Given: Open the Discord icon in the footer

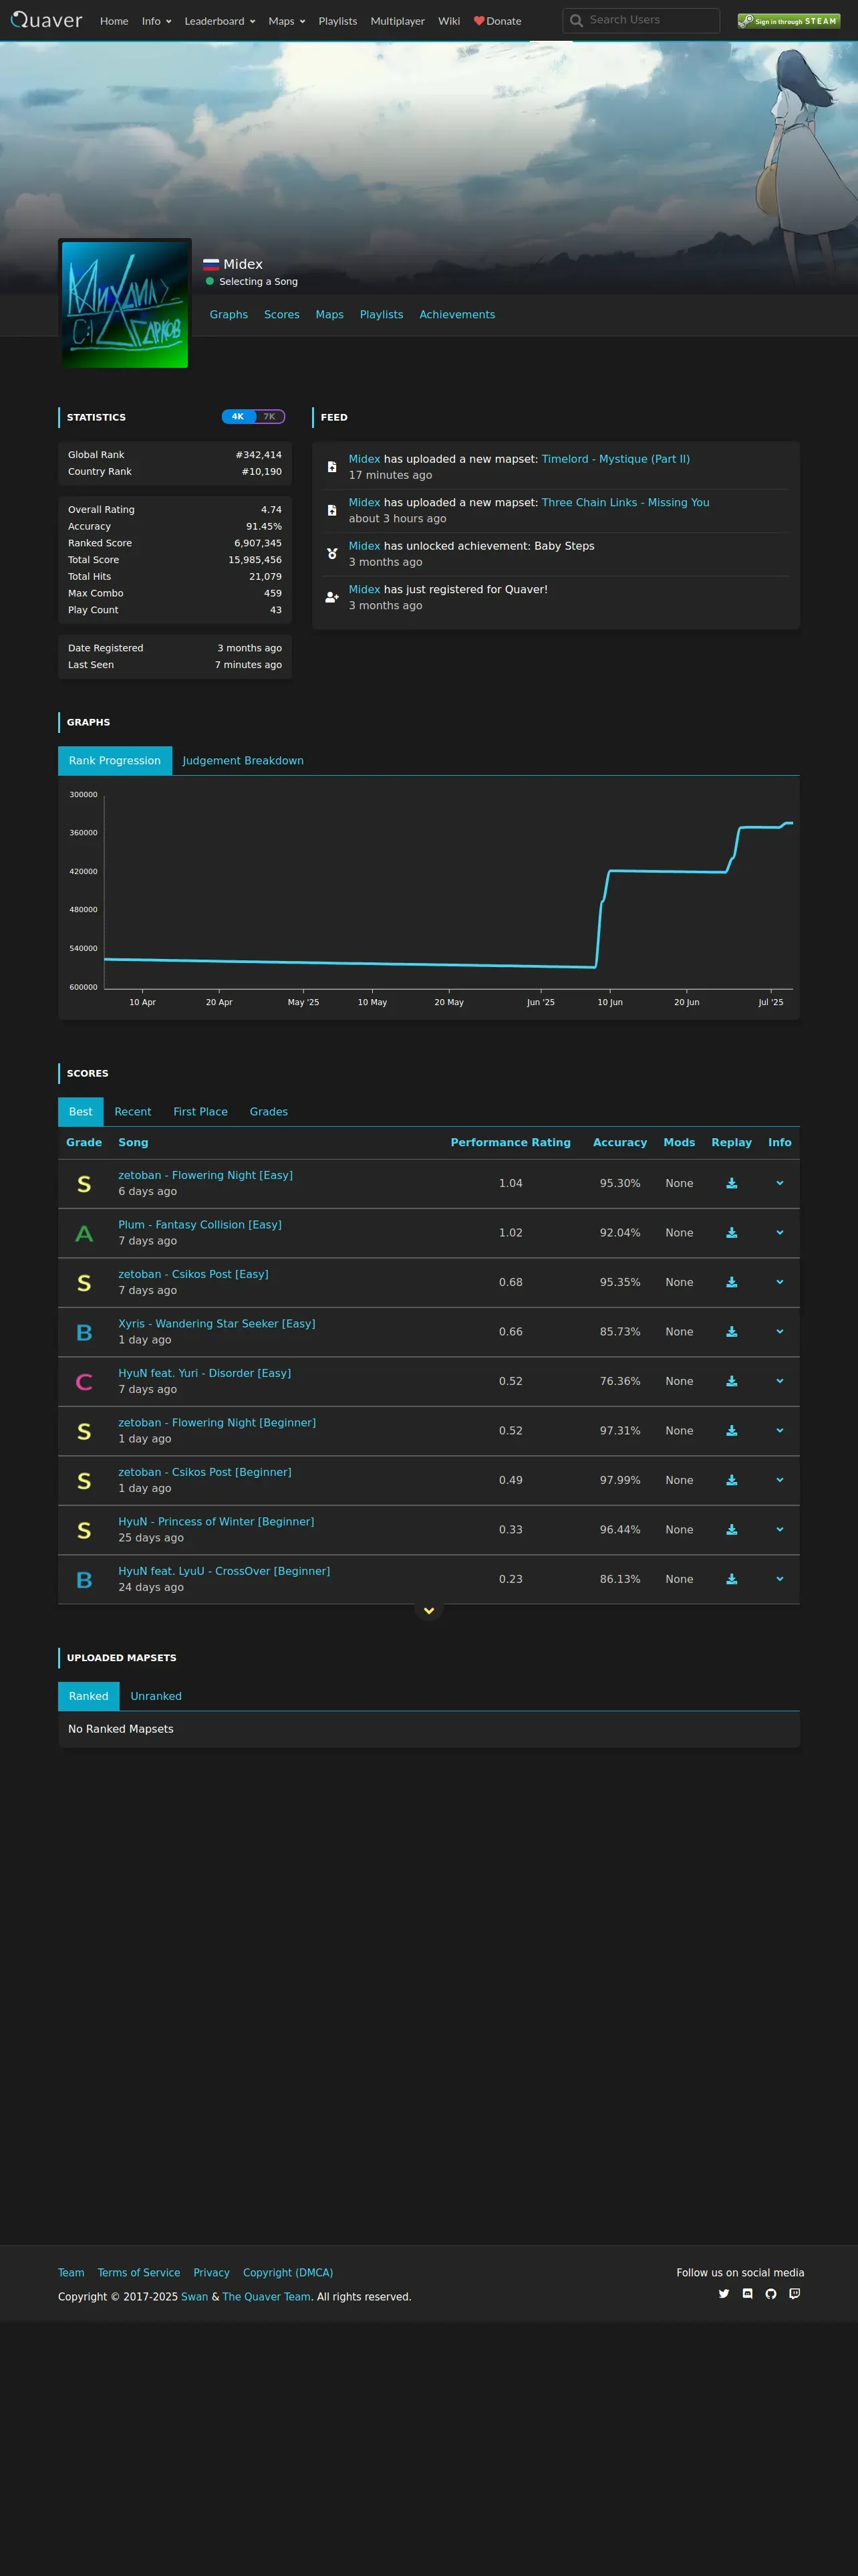Looking at the screenshot, I should 747,2294.
